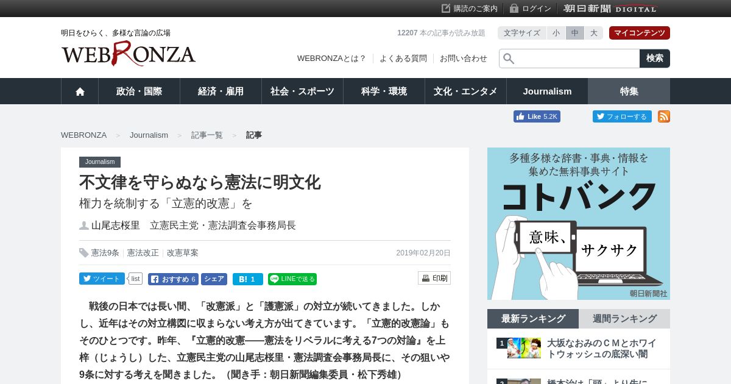The height and width of the screenshot is (384, 731).
Task: Open the コトバンク advertisement banner
Action: (x=579, y=224)
